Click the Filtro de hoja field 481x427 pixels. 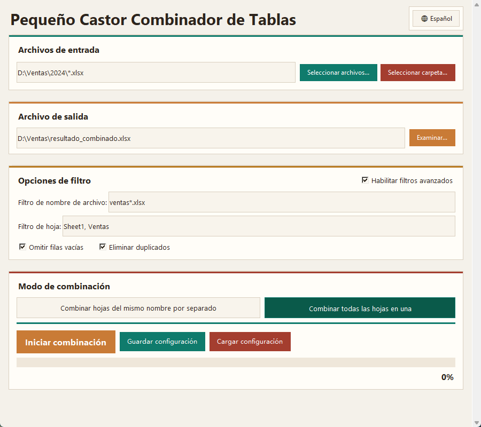[x=259, y=226]
